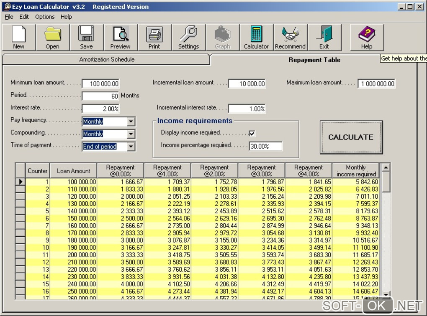Click the Incremental interest rate field
427x316 pixels.
[x=247, y=109]
